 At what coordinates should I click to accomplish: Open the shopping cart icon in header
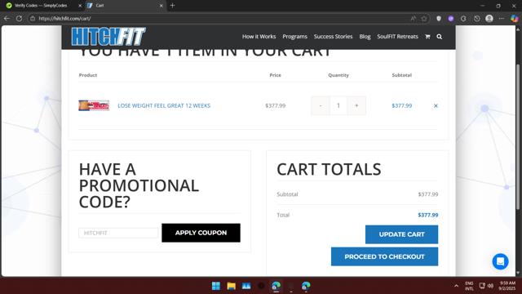pyautogui.click(x=427, y=37)
